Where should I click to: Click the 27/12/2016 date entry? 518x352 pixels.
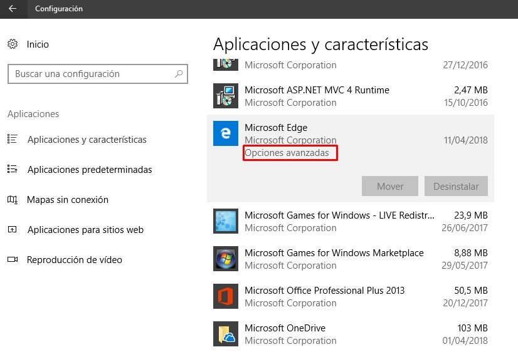[x=465, y=65]
